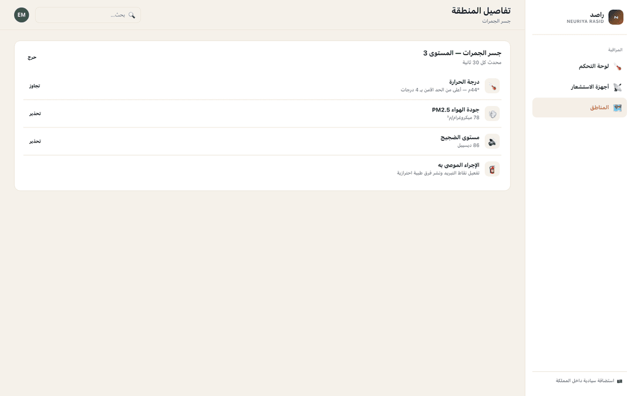Click the تحذير badge on air quality row
The image size is (634, 396).
point(35,114)
